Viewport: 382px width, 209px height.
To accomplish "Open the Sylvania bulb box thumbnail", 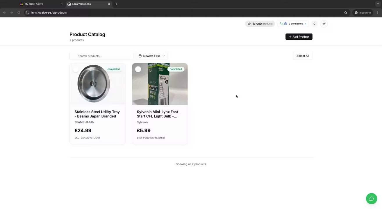I will pyautogui.click(x=160, y=84).
